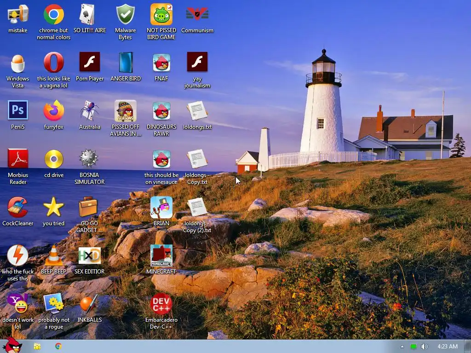The image size is (471, 353).
Task: Select the 'ANGER BIRD' blue panel icon
Action: (x=125, y=63)
